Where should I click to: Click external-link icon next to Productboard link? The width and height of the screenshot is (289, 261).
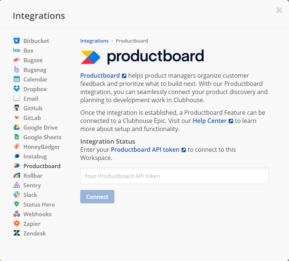(124, 76)
